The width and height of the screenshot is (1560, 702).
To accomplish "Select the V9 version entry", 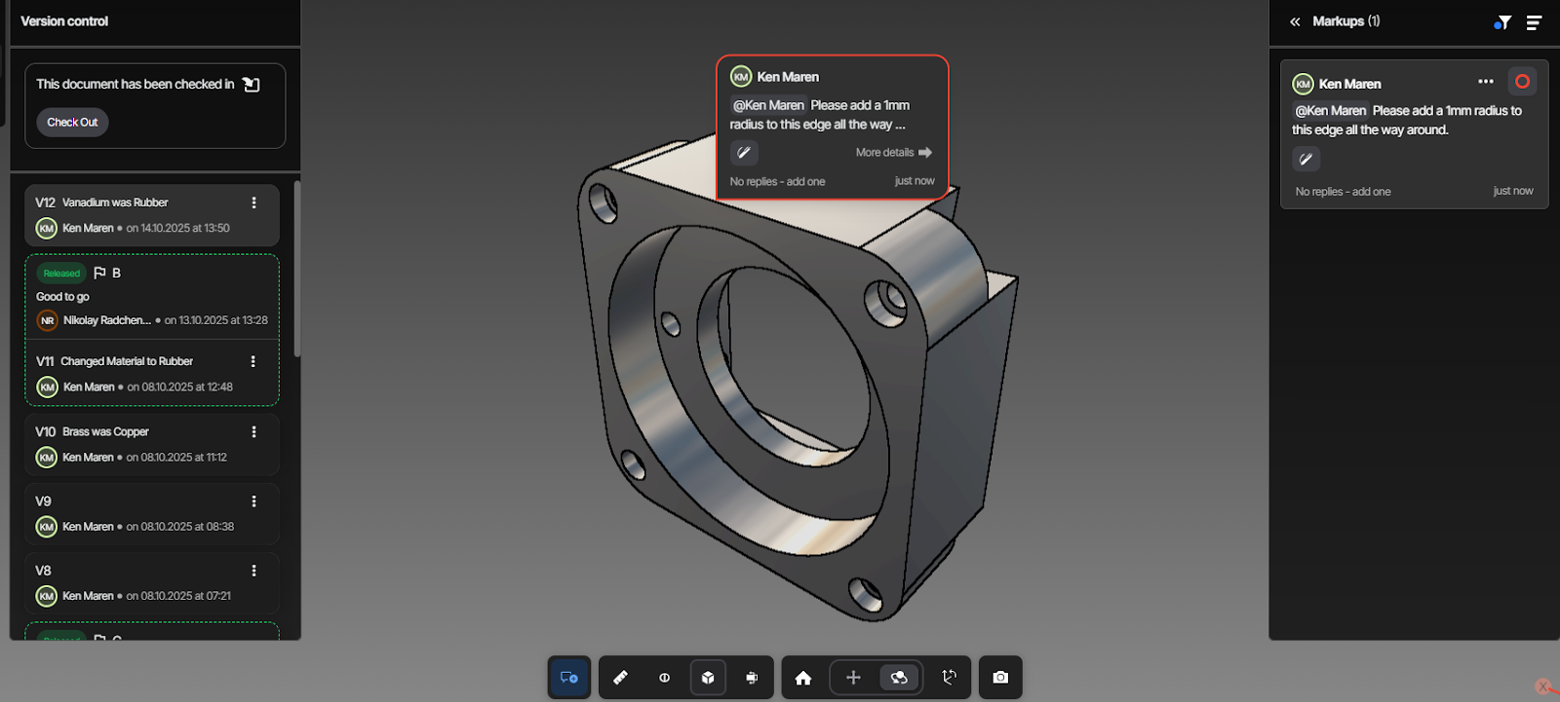I will click(x=152, y=514).
